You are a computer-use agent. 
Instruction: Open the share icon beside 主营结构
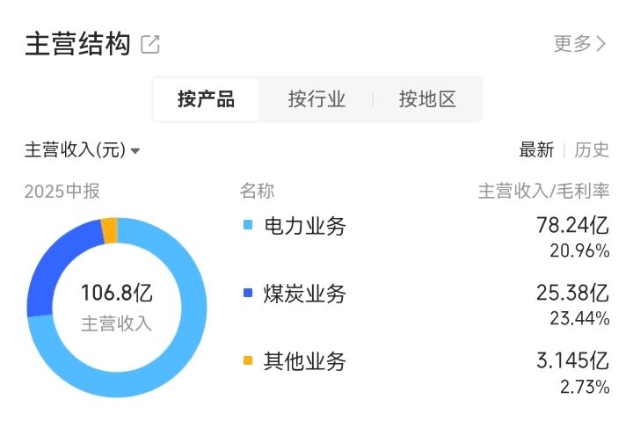click(x=150, y=44)
